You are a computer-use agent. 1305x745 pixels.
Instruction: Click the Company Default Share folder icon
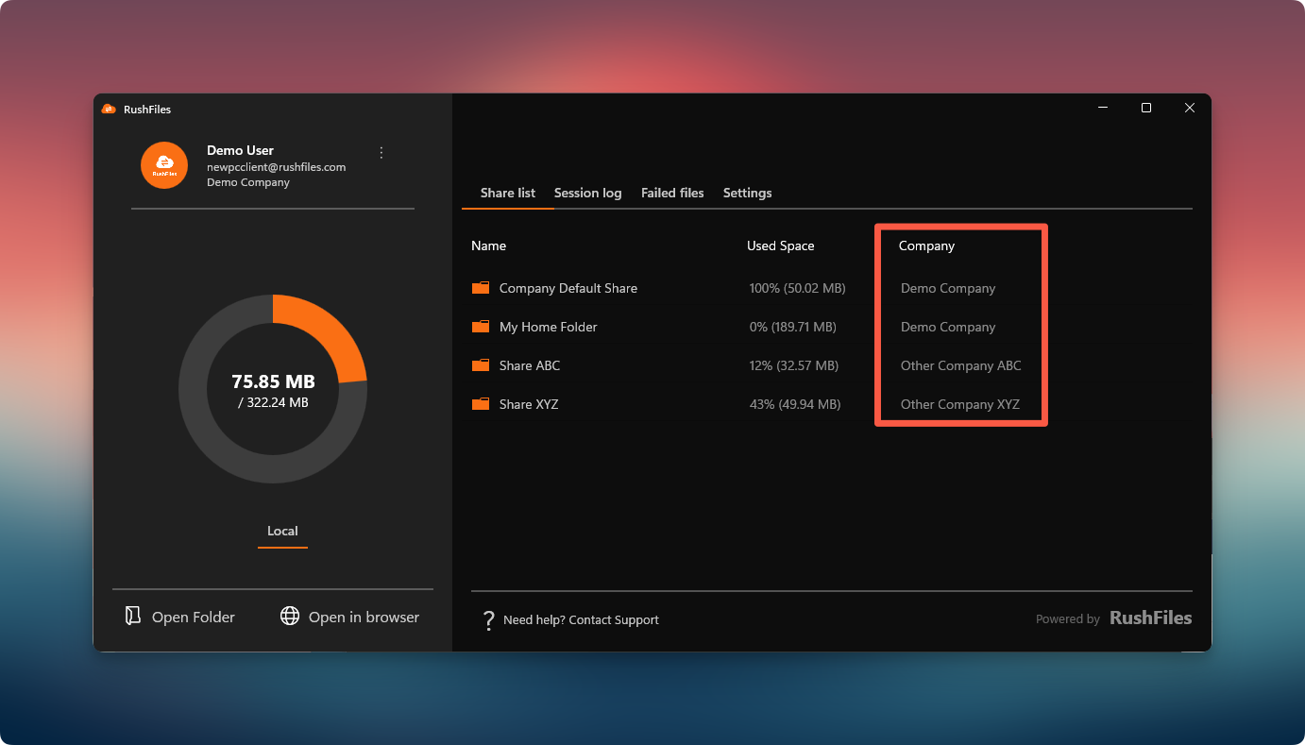pos(481,288)
